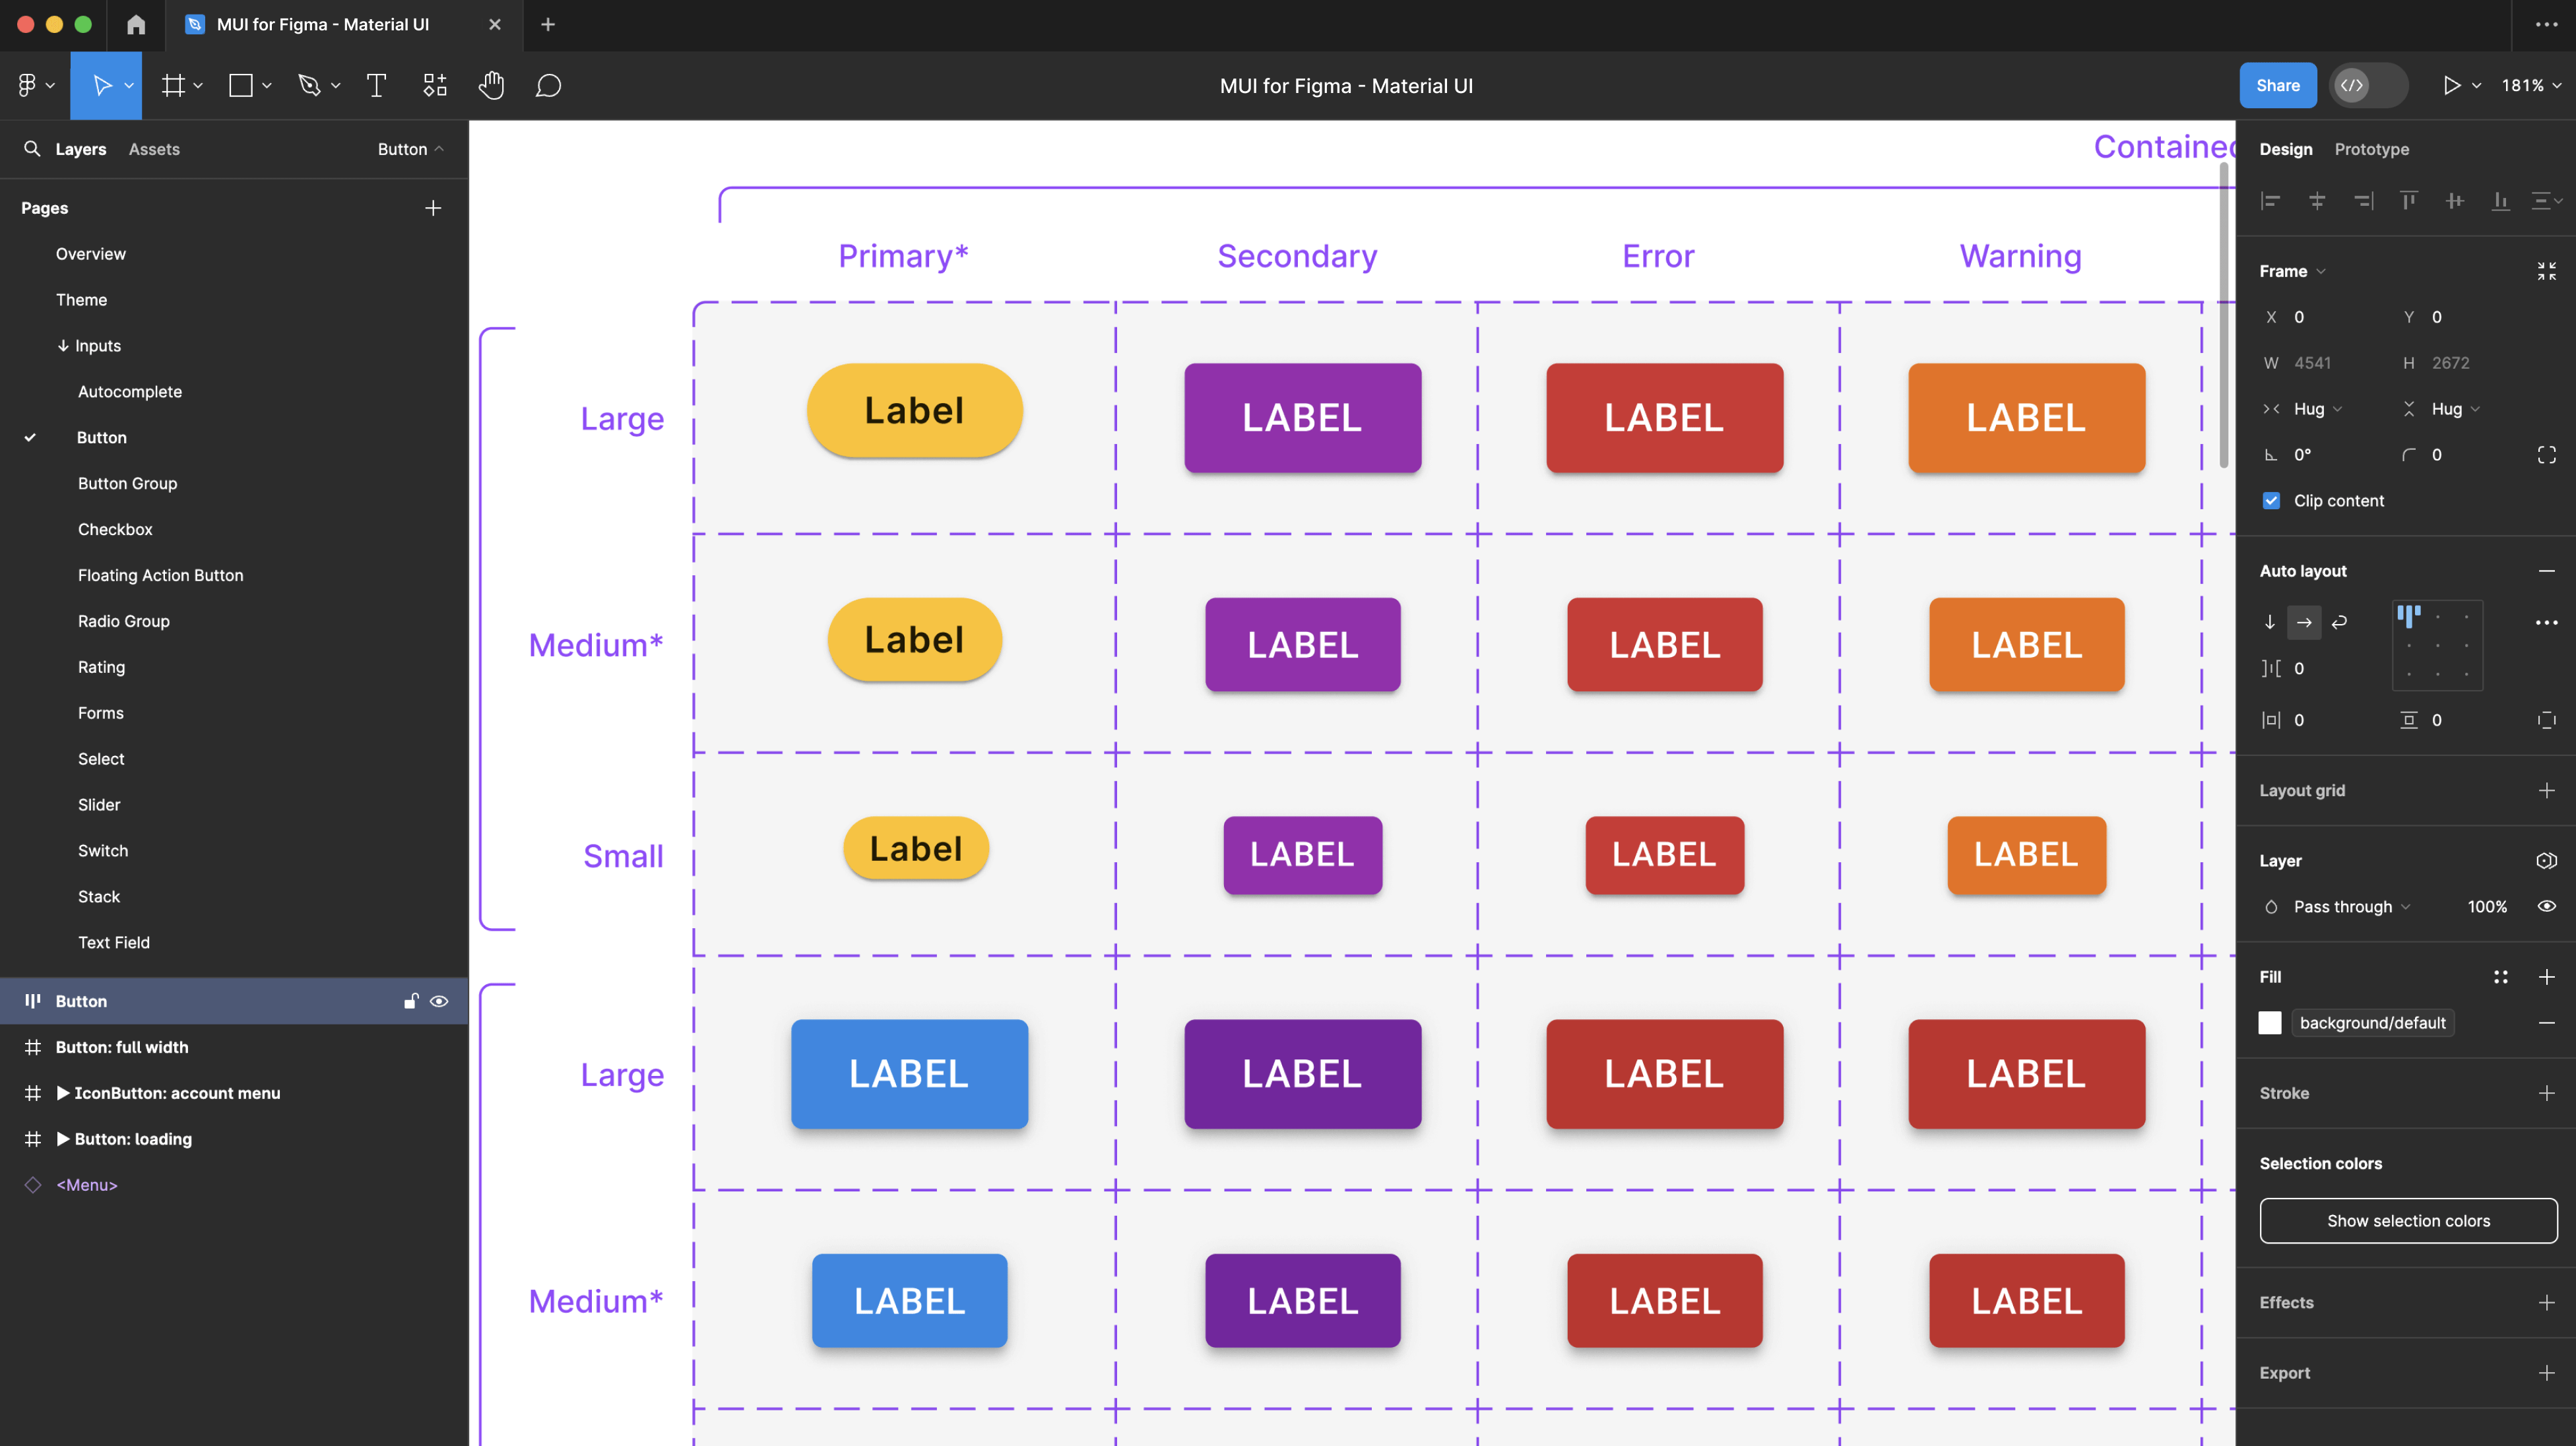This screenshot has width=2576, height=1446.
Task: Hide the Button layer with eye icon
Action: (439, 1001)
